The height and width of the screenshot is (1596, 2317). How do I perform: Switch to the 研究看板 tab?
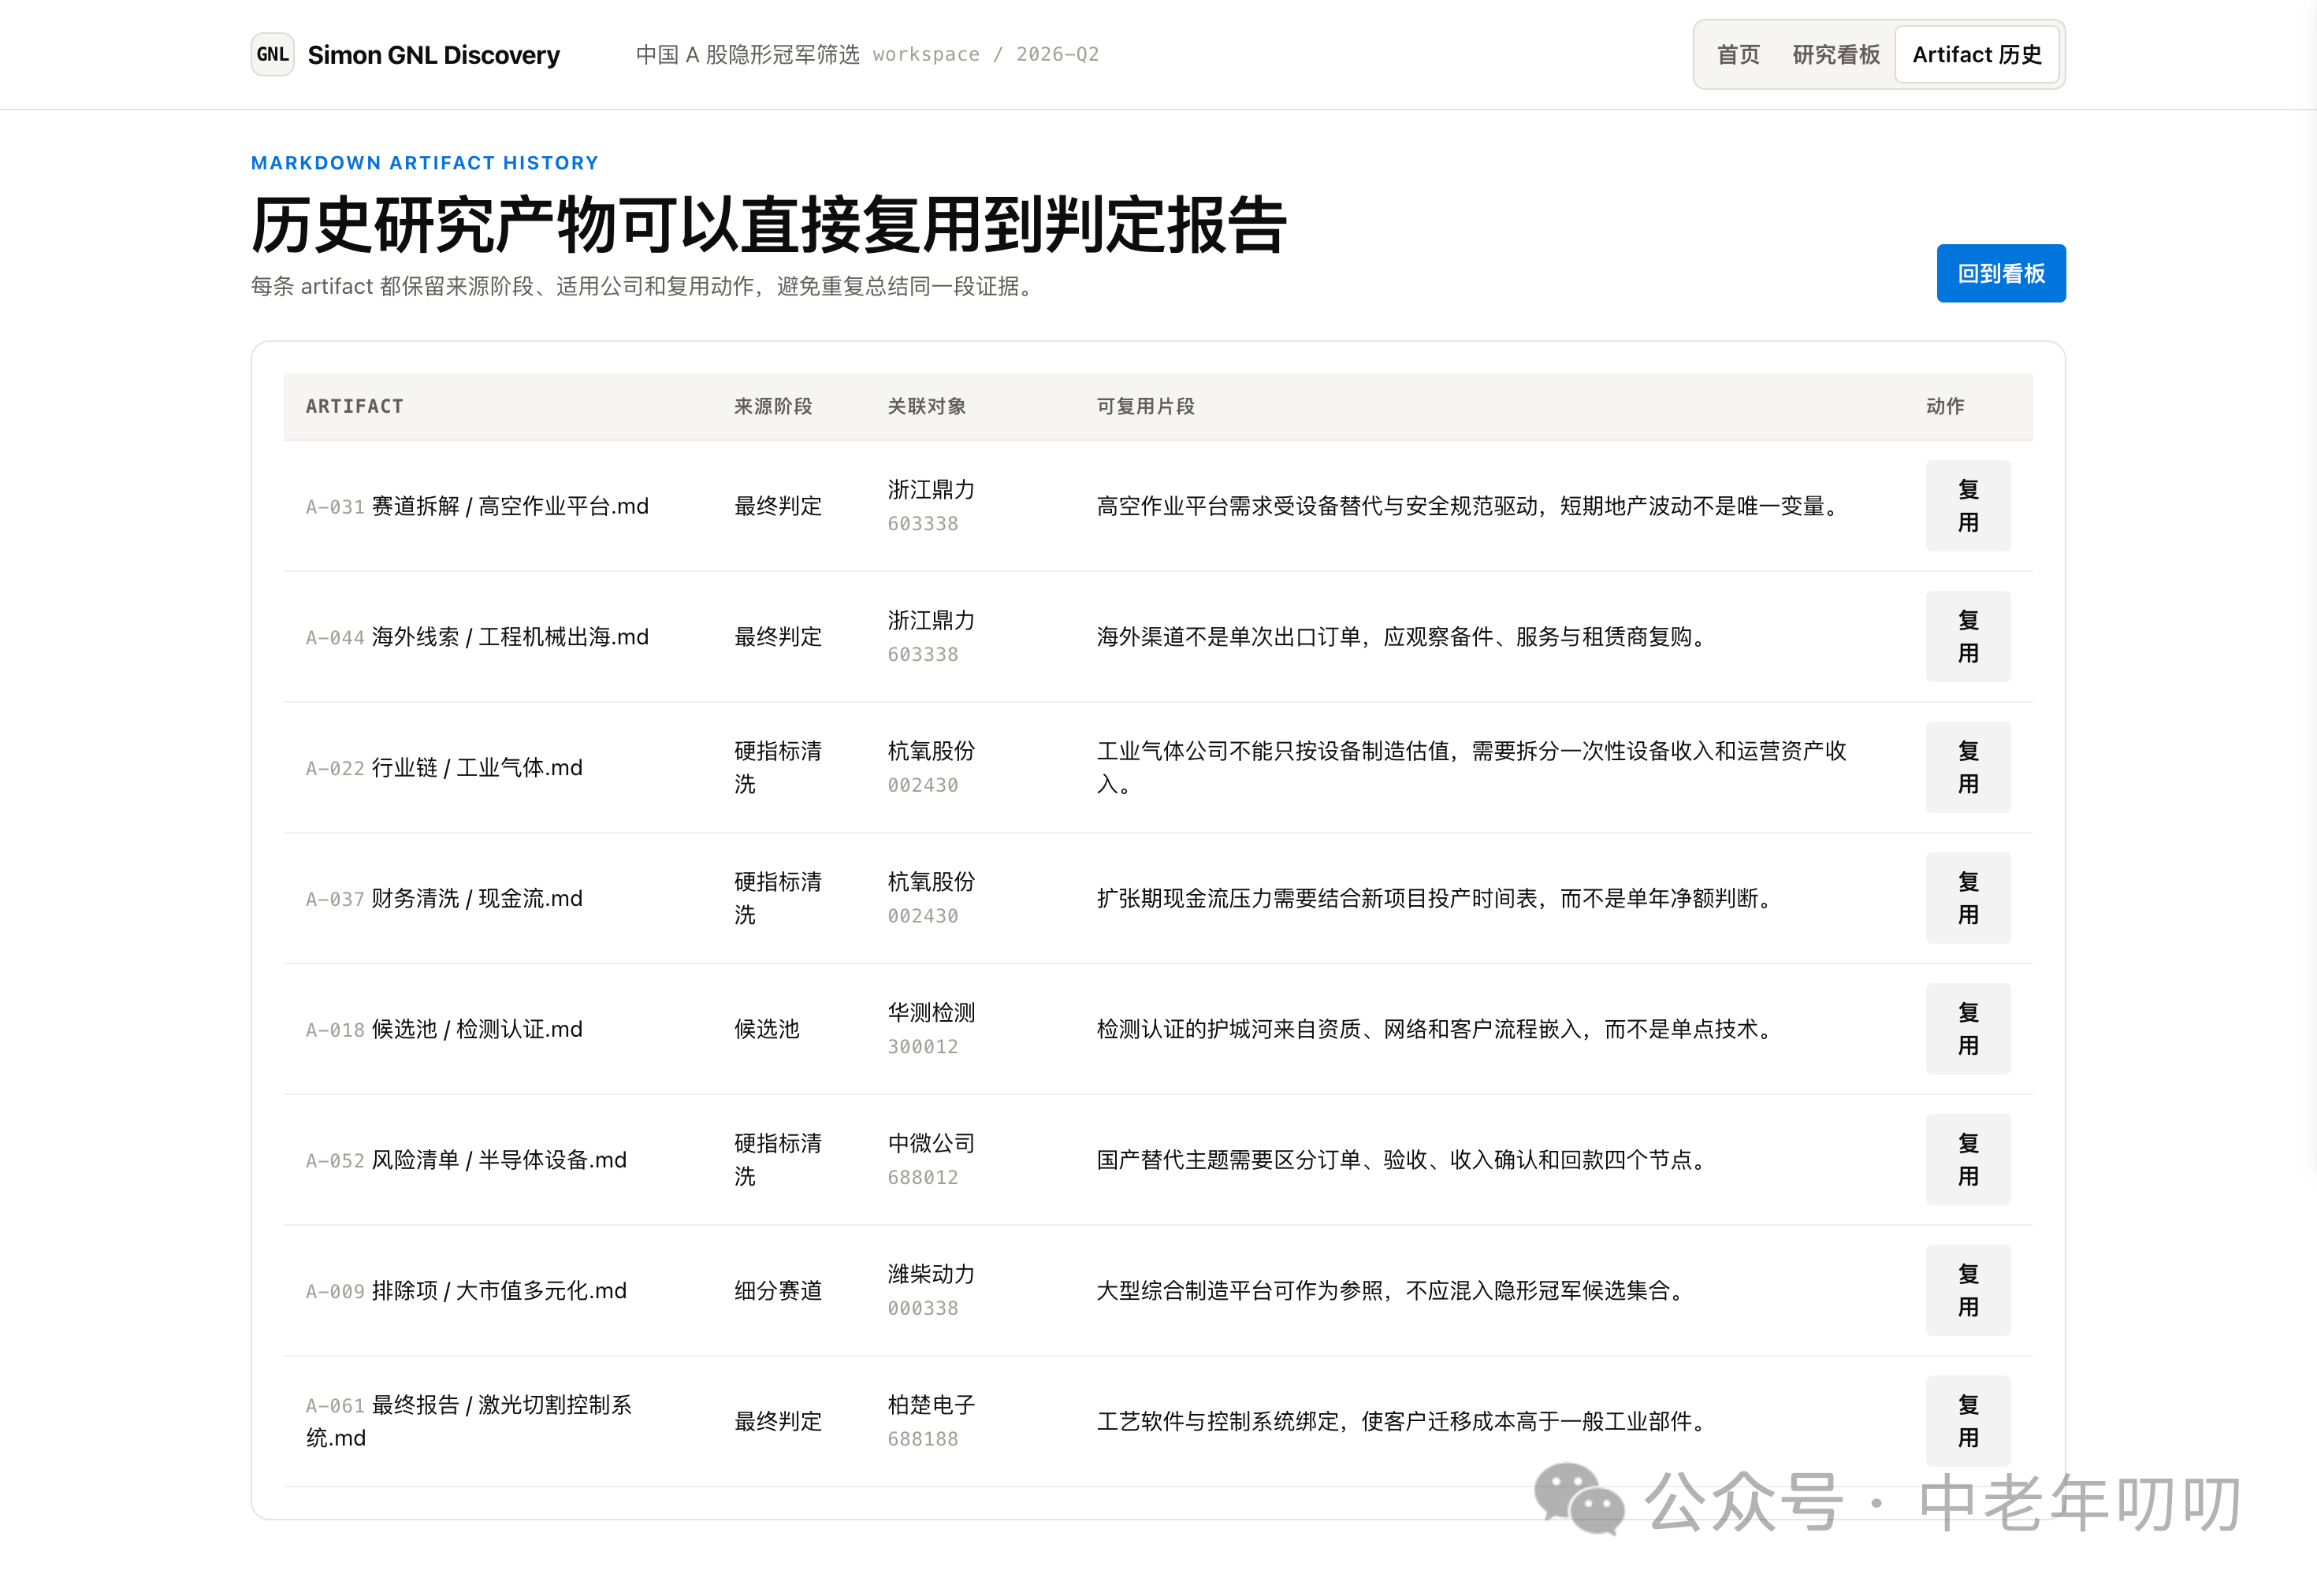(x=1835, y=55)
